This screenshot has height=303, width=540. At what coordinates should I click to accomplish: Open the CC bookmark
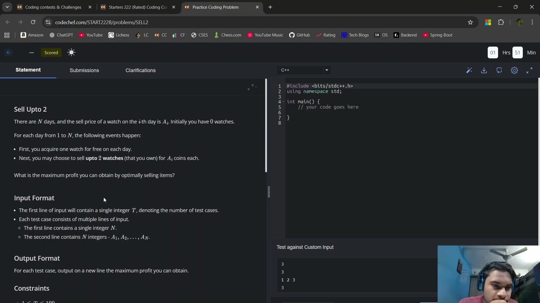[160, 35]
